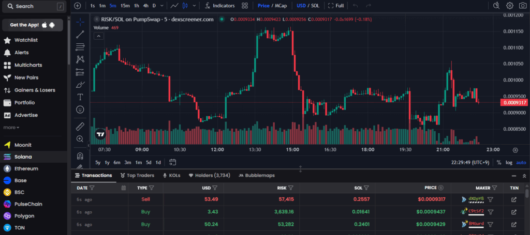Viewport: 530px width, 235px height.
Task: Toggle log scale on the chart
Action: pyautogui.click(x=509, y=163)
